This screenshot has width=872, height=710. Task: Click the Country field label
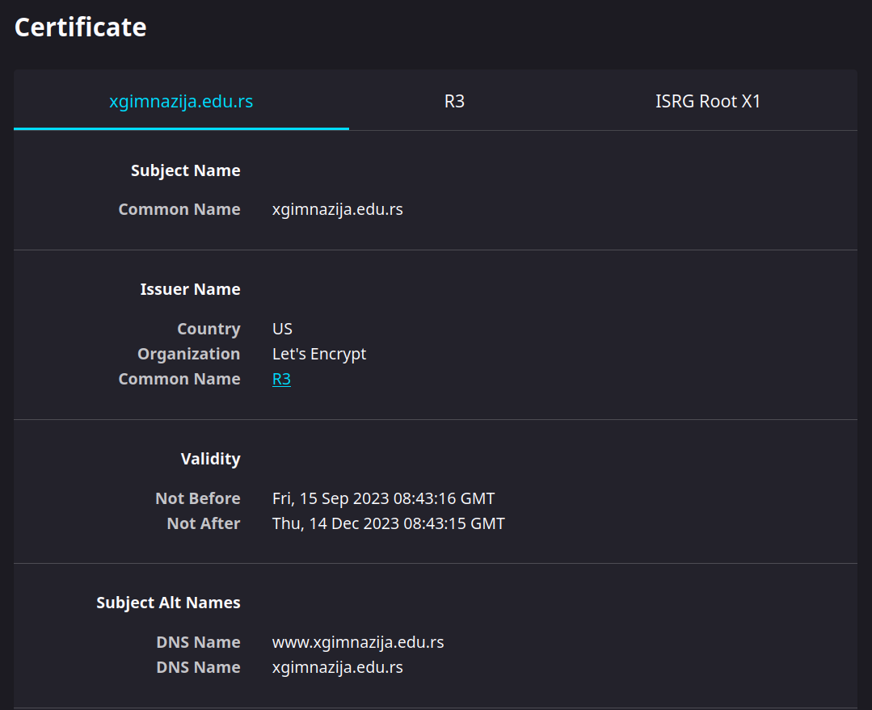209,329
